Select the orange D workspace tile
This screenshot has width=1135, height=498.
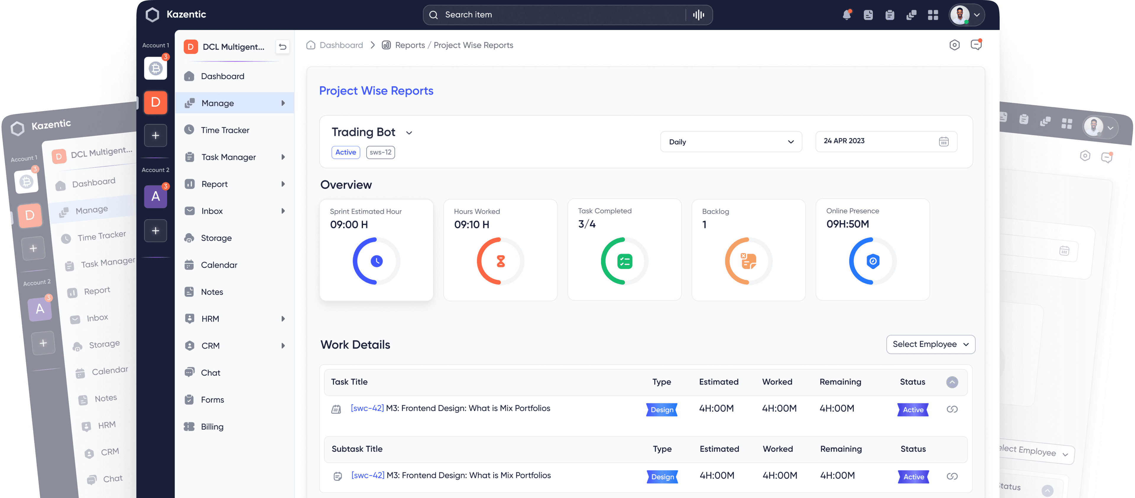pyautogui.click(x=155, y=102)
